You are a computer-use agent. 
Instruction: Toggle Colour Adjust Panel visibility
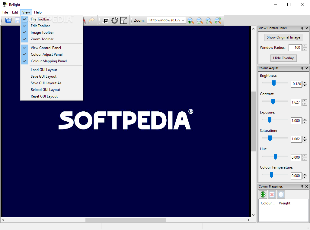coord(52,54)
